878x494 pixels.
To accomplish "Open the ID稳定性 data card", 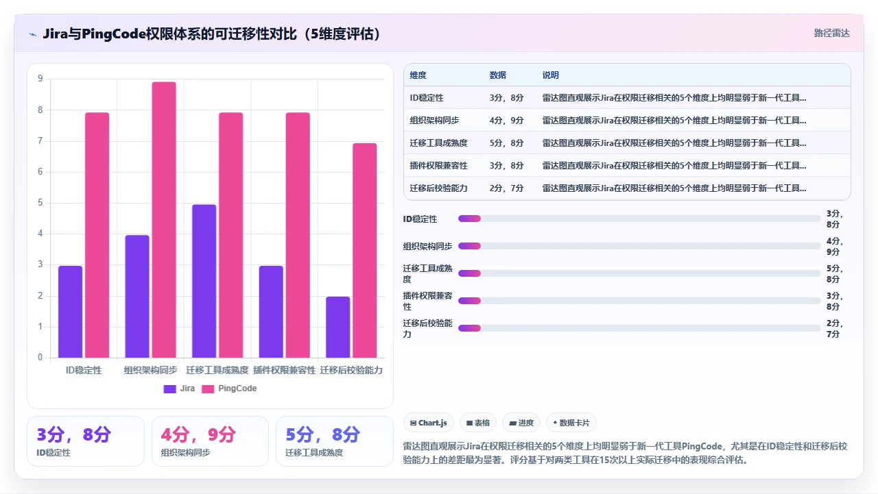I will (x=86, y=441).
